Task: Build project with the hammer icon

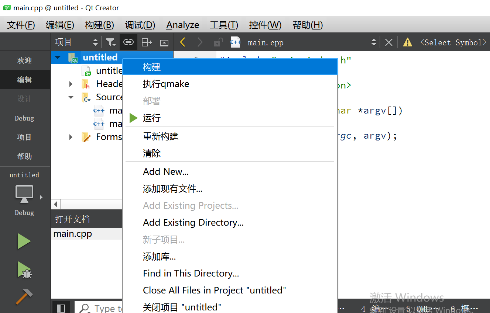Action: tap(24, 296)
